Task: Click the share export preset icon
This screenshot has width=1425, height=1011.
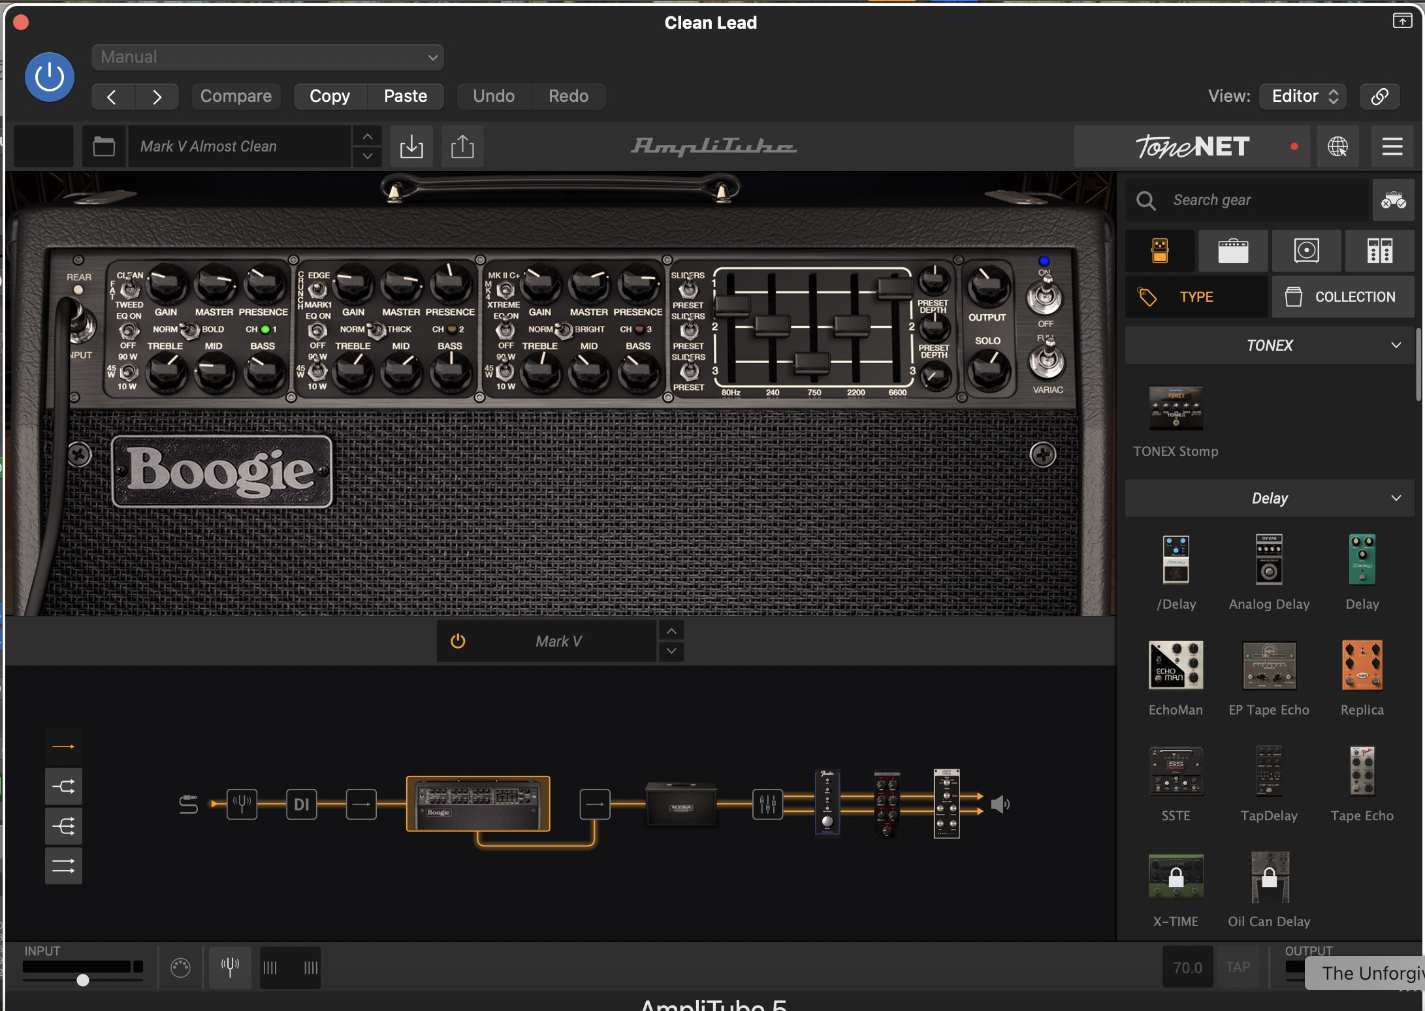Action: (x=462, y=146)
